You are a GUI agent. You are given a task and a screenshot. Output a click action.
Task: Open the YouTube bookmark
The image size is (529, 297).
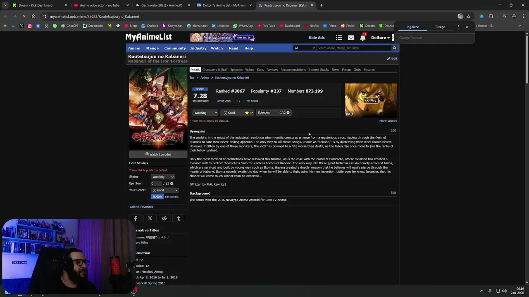click(x=266, y=26)
